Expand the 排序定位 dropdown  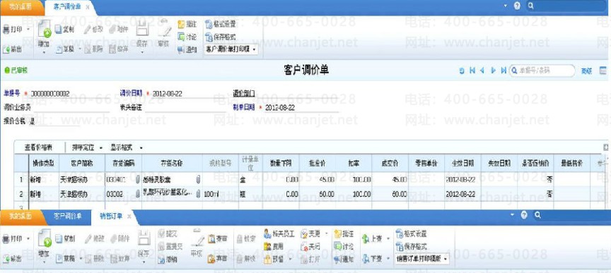tap(87, 147)
